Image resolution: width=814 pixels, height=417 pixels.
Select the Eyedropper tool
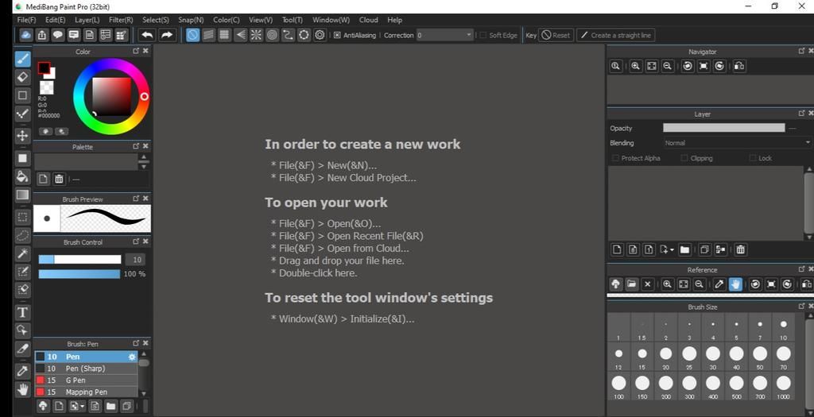[22, 371]
